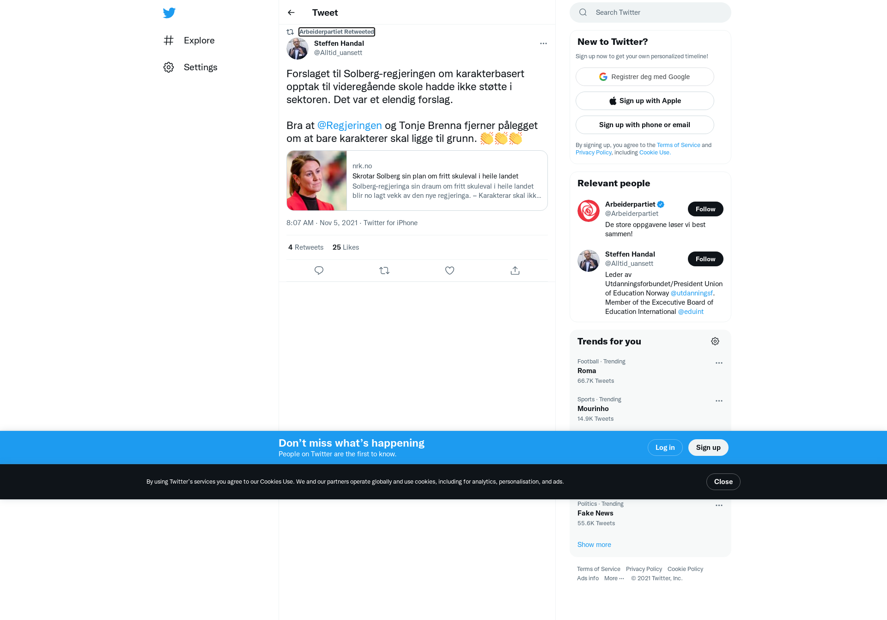
Task: Sign up with Apple
Action: [x=645, y=101]
